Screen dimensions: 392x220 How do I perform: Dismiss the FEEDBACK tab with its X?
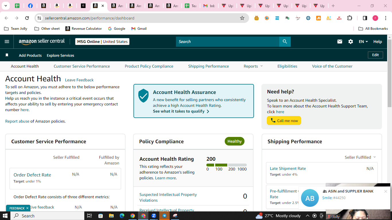27,208
